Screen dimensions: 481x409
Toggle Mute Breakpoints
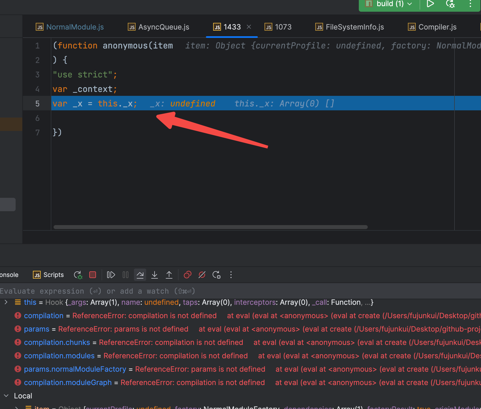[x=202, y=275]
